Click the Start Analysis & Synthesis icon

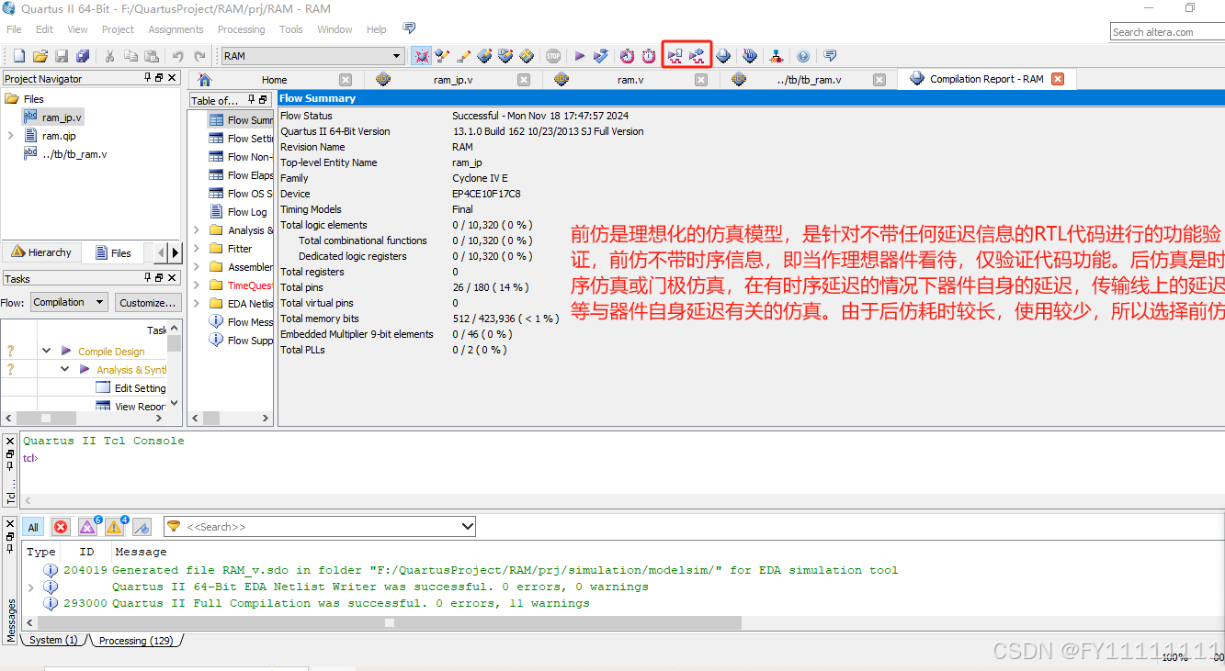click(x=601, y=56)
